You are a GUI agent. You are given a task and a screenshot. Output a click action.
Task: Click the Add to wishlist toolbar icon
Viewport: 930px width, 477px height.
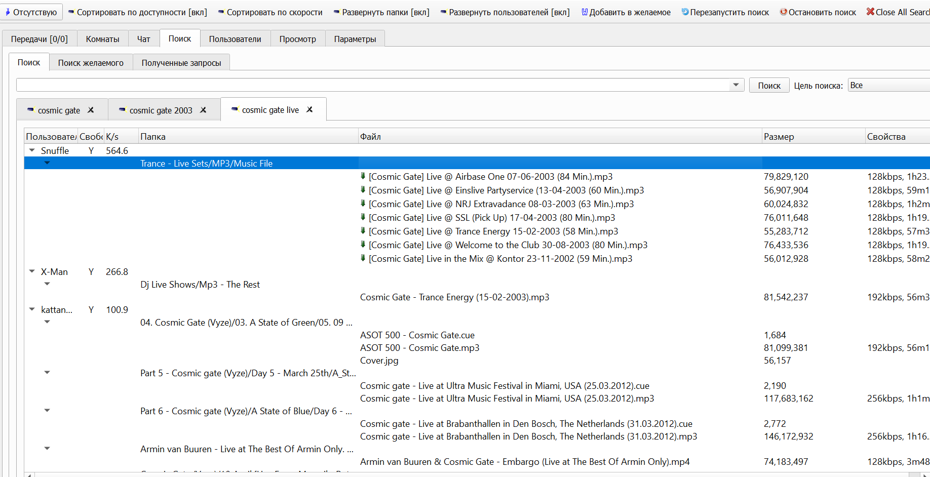[x=585, y=12]
